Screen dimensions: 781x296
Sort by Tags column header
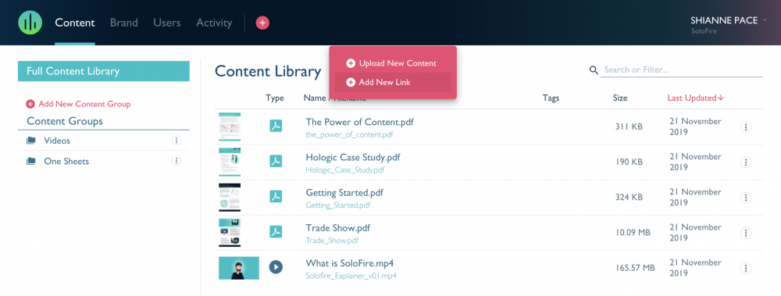551,98
